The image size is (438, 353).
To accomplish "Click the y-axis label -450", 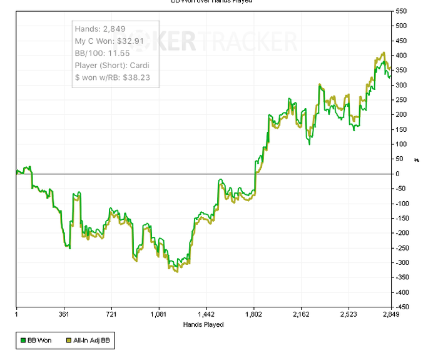I will coord(402,307).
